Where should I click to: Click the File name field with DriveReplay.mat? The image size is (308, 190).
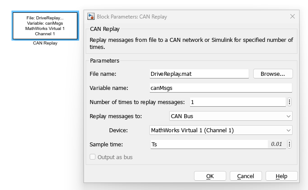click(199, 74)
